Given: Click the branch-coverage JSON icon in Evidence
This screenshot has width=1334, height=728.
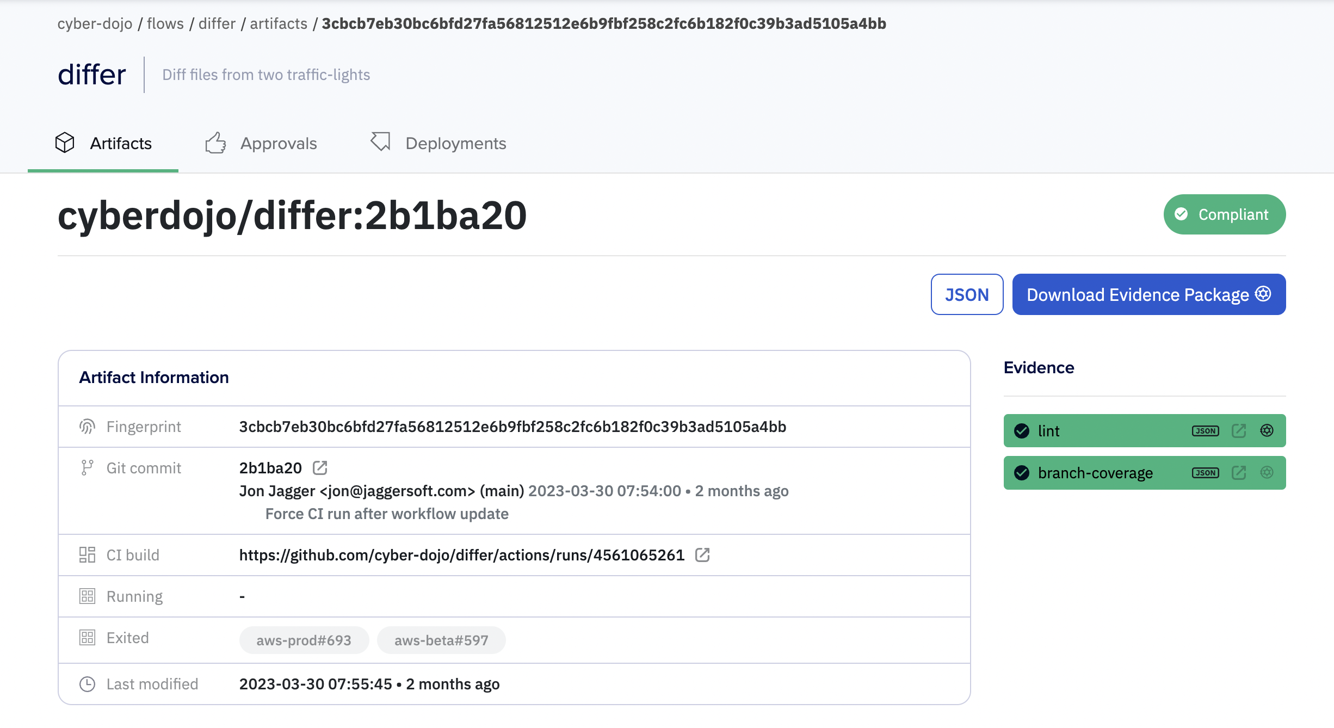Looking at the screenshot, I should point(1204,472).
